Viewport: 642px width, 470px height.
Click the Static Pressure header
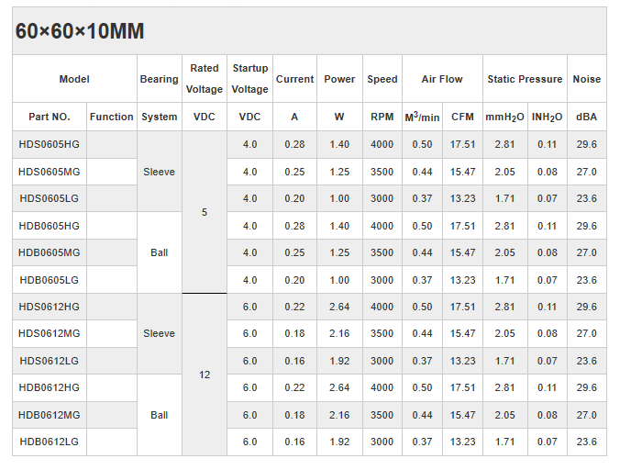coord(525,79)
